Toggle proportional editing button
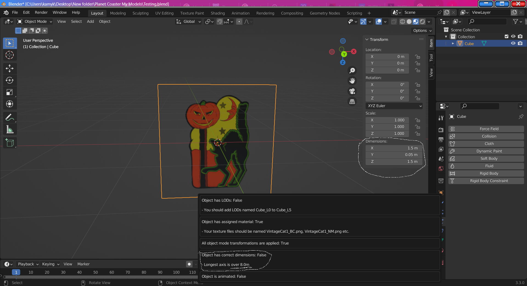Image resolution: width=527 pixels, height=286 pixels. [239, 21]
